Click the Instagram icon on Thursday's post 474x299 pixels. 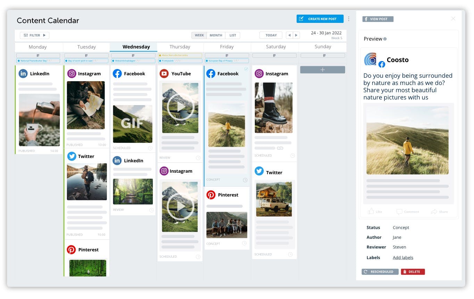pyautogui.click(x=164, y=171)
